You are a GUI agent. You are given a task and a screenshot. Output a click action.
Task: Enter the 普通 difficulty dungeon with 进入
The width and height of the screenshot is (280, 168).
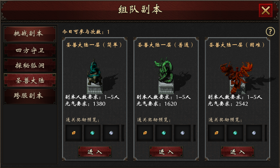(166, 151)
